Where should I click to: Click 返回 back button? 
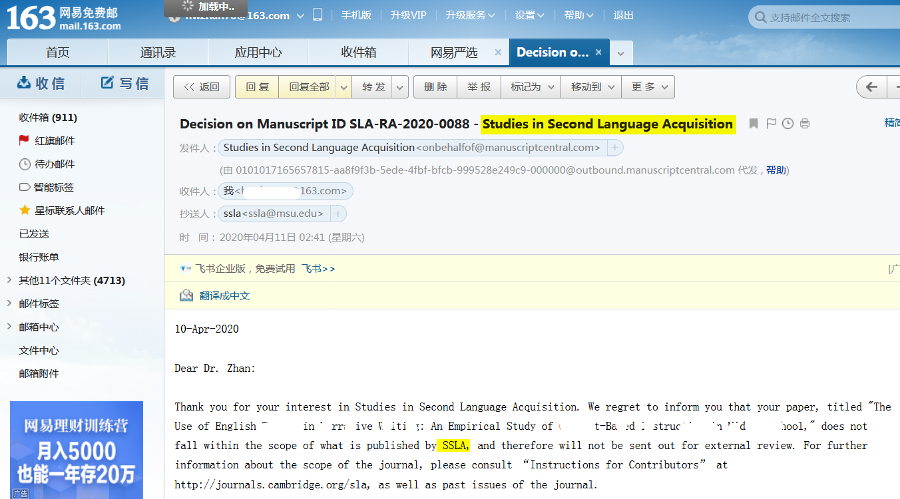pyautogui.click(x=202, y=87)
